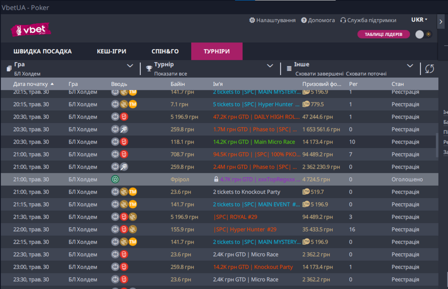Open the UKR language dropdown
The width and height of the screenshot is (448, 289).
[419, 20]
